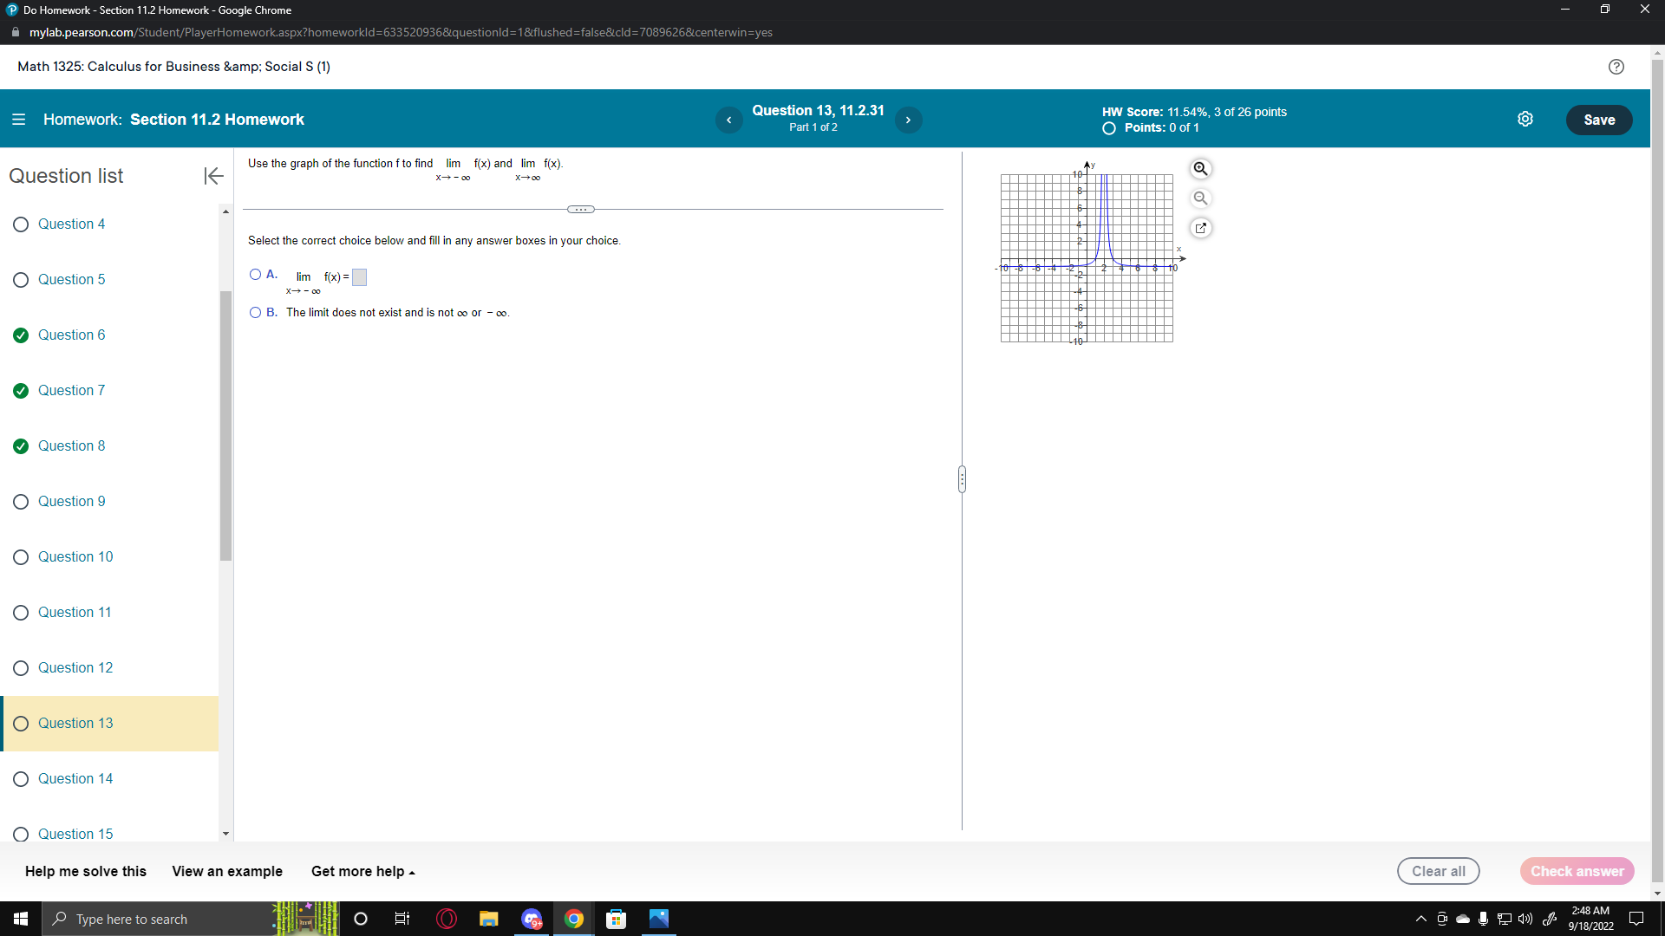The image size is (1665, 936).
Task: Open the hamburger menu beside Homework
Action: (18, 120)
